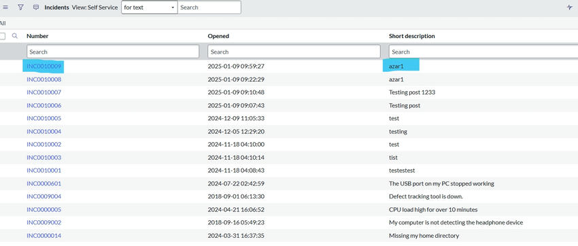Click the All breadcrumb filter
This screenshot has height=246, width=578.
[x=3, y=23]
